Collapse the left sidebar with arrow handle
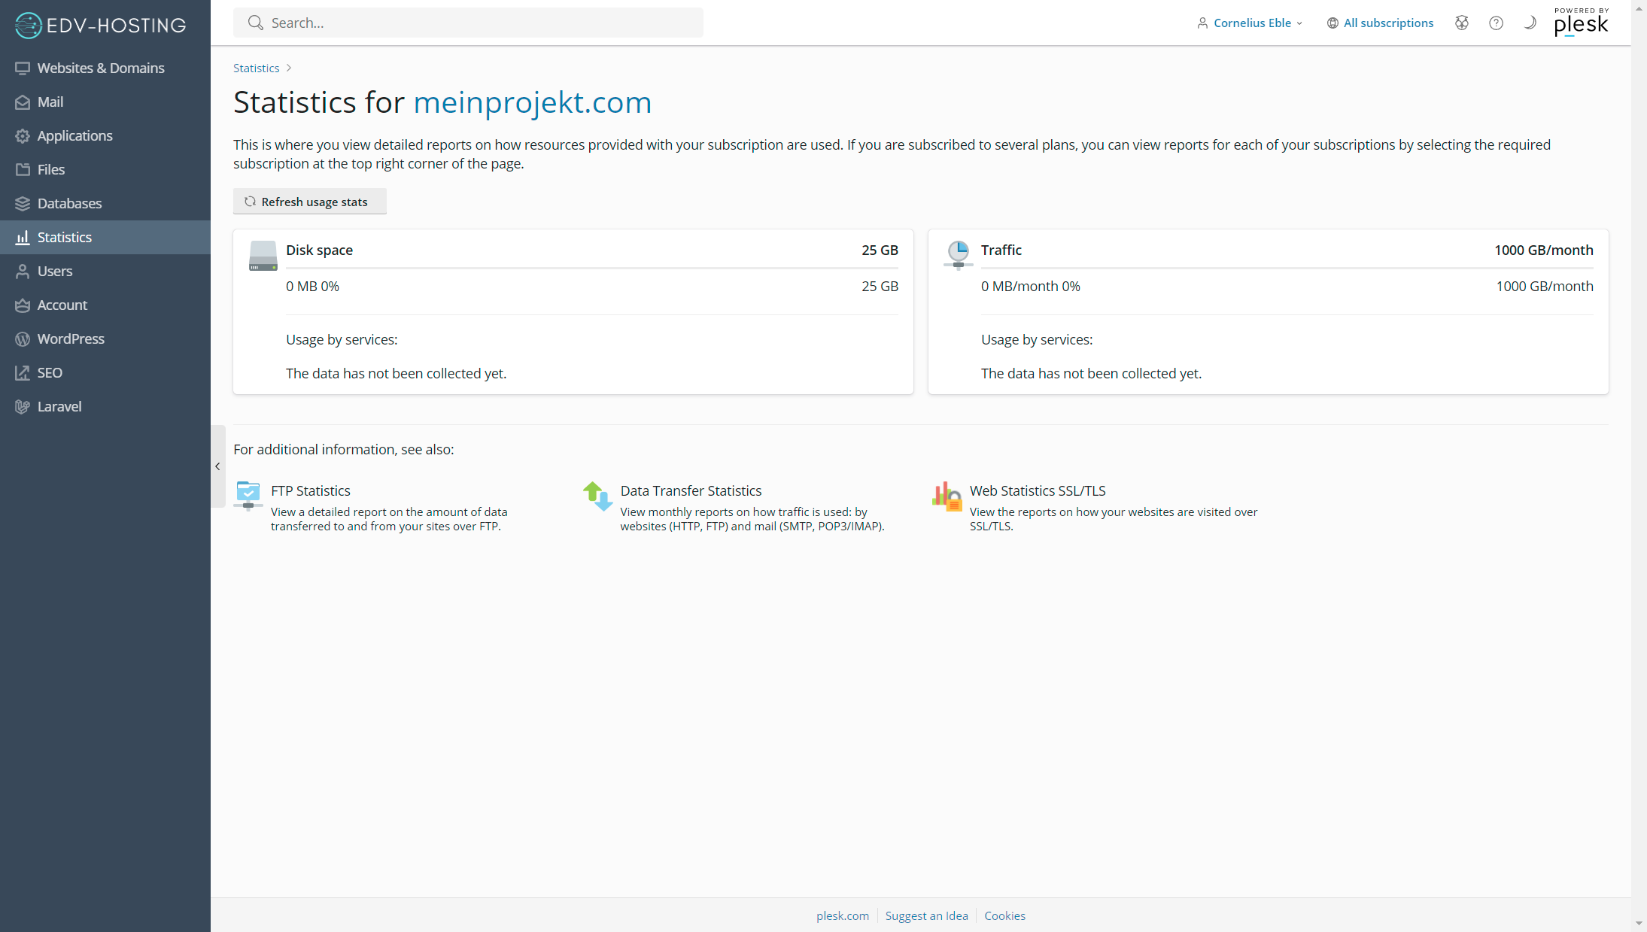The image size is (1647, 932). tap(217, 466)
